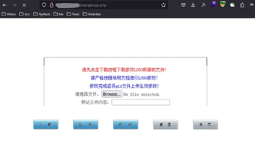
Task: Expand the TryHack bookmarks folder
Action: click(x=42, y=14)
